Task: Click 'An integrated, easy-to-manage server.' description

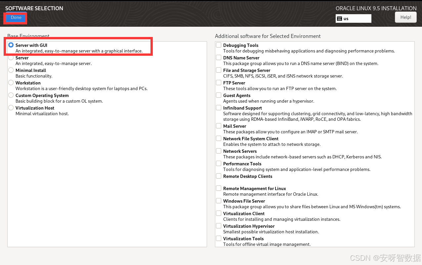Action: coord(54,64)
